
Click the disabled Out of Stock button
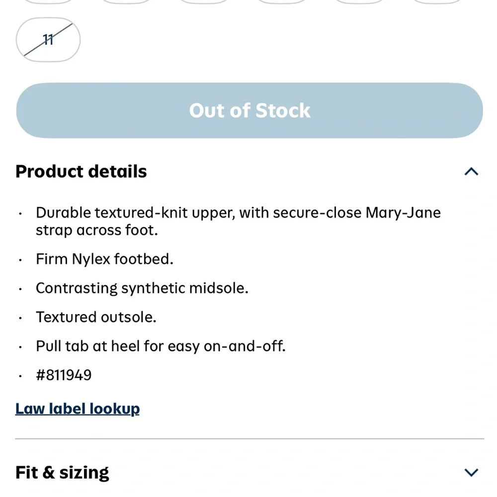[x=249, y=110]
